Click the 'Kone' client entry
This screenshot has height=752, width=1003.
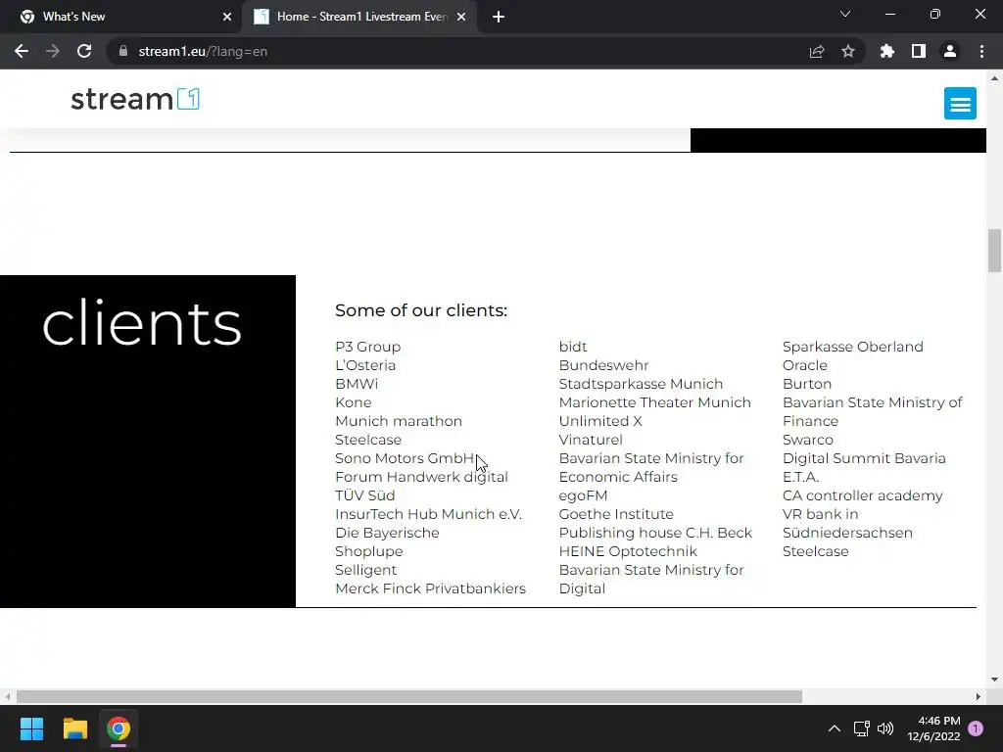[353, 402]
